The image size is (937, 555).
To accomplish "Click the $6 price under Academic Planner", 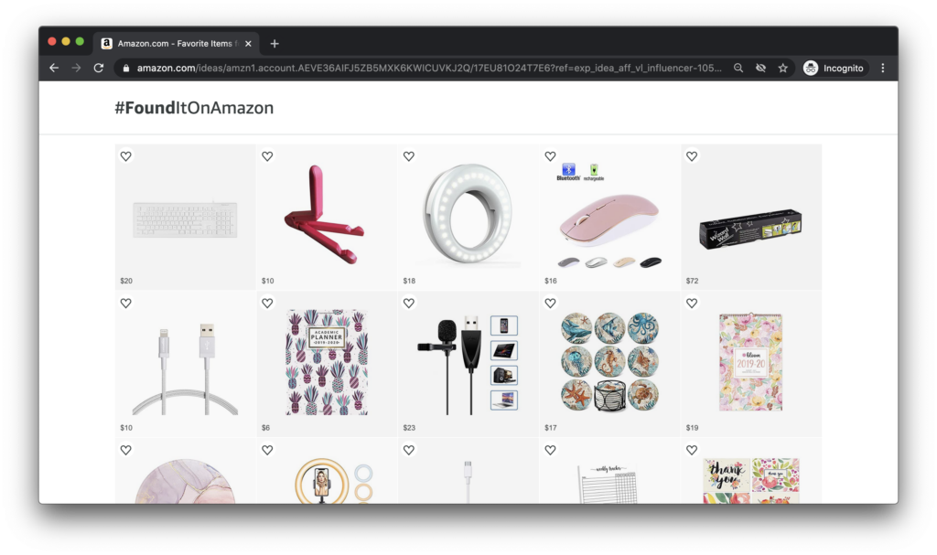I will tap(265, 428).
